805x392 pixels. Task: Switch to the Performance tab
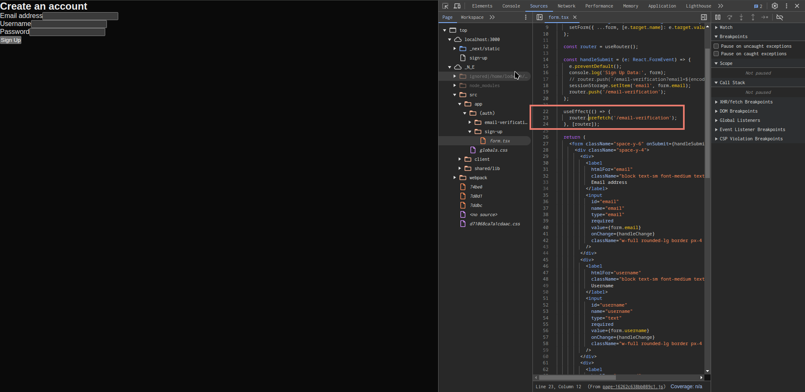click(599, 6)
